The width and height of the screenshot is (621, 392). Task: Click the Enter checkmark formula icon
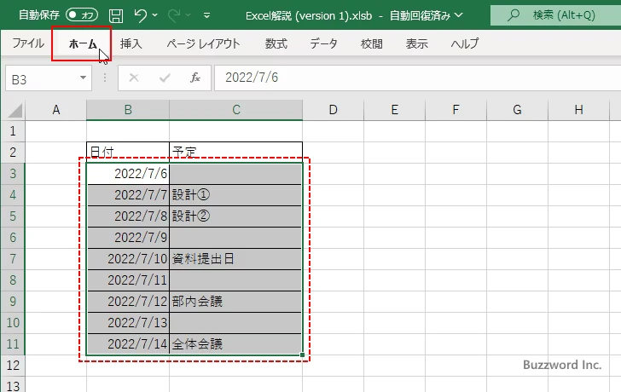coord(165,78)
